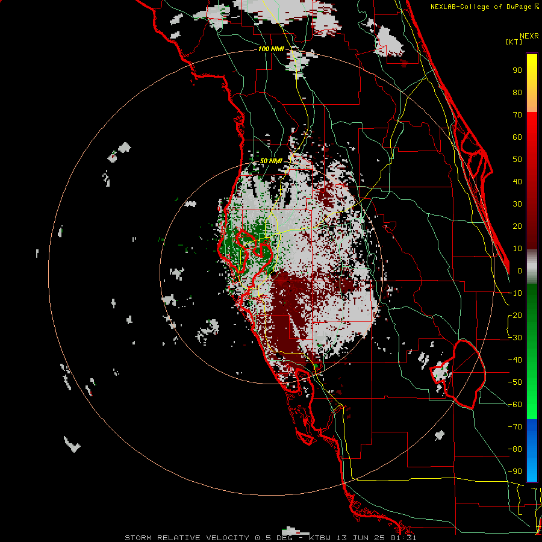Click the -90 knot scale value
Image resolution: width=542 pixels, height=542 pixels.
tap(515, 472)
